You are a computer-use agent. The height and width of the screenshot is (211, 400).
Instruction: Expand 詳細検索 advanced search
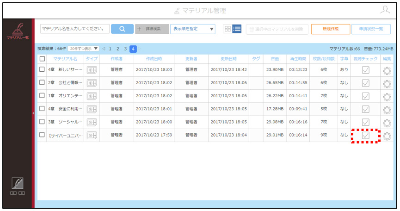pyautogui.click(x=152, y=29)
